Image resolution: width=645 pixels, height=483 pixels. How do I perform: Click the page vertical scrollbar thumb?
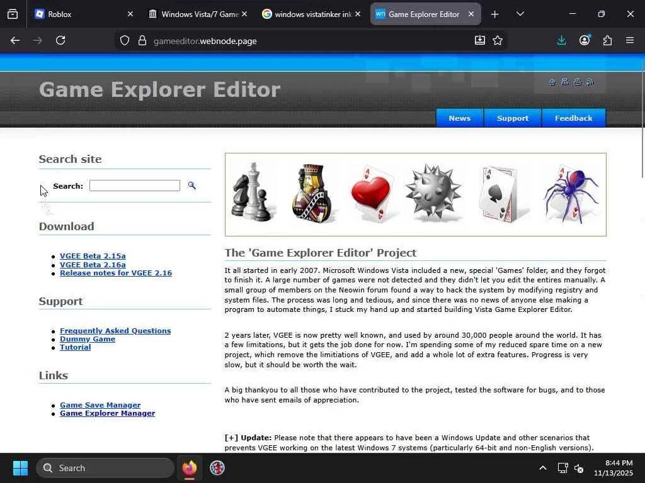(x=643, y=119)
